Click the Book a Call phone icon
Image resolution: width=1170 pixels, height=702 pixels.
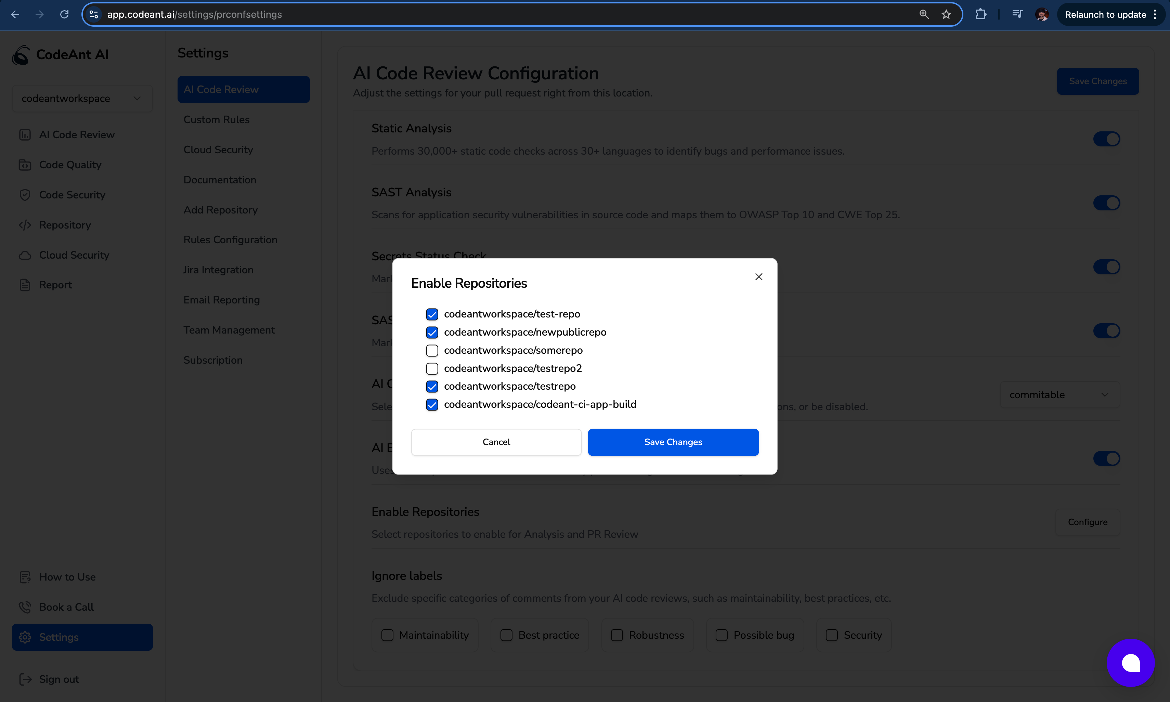point(25,607)
